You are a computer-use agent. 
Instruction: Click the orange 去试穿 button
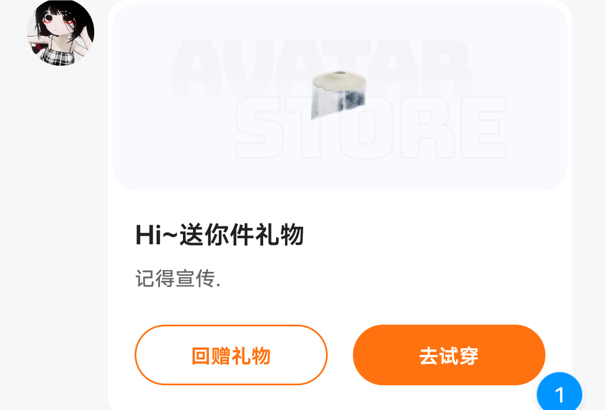[449, 355]
